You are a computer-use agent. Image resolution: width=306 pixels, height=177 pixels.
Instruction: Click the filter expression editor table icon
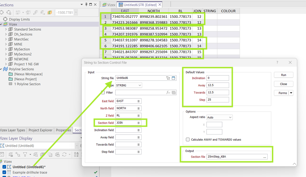[174, 92]
